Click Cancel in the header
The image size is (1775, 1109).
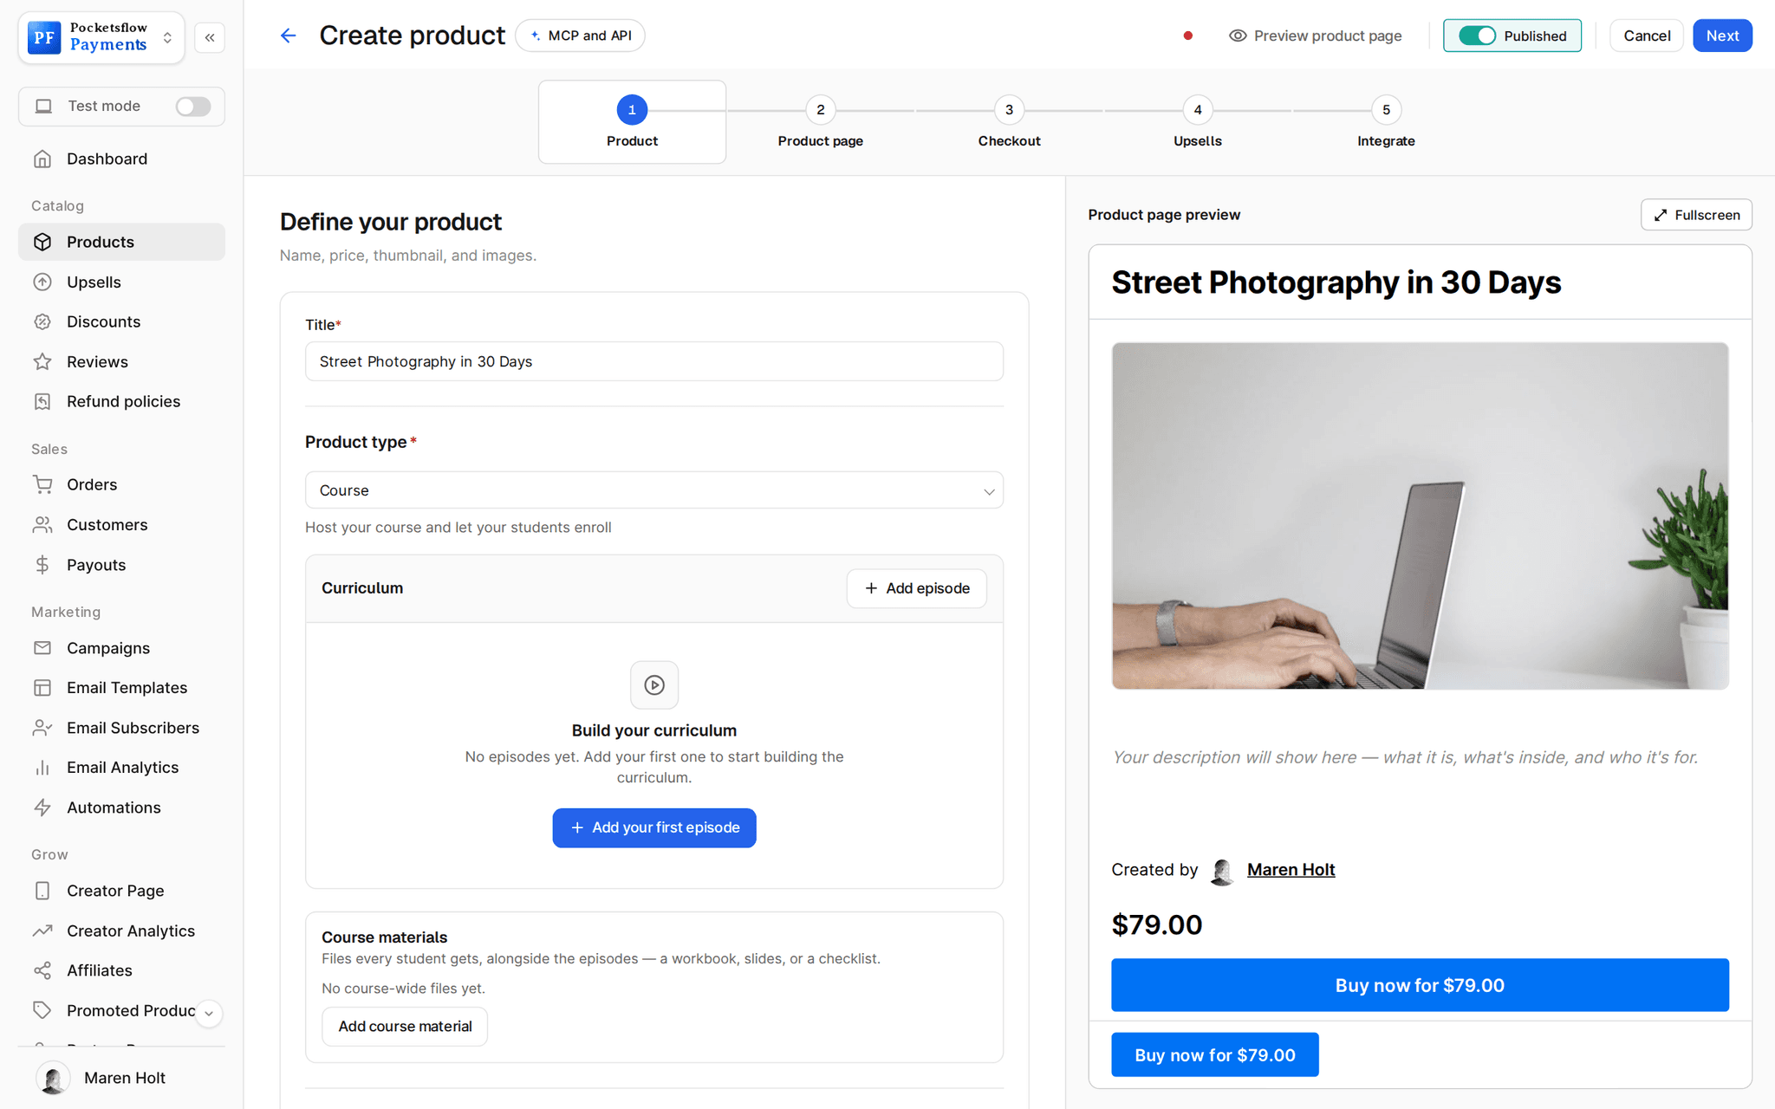pos(1647,36)
